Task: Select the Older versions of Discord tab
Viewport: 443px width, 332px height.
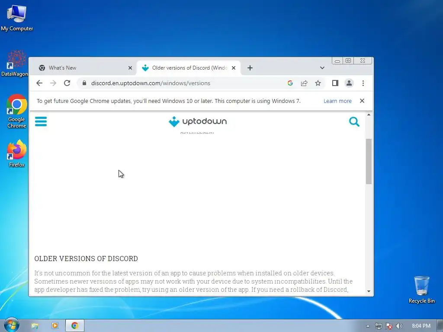Action: click(x=189, y=68)
